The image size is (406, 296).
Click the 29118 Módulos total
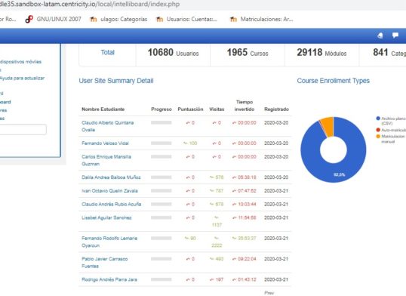pos(321,53)
